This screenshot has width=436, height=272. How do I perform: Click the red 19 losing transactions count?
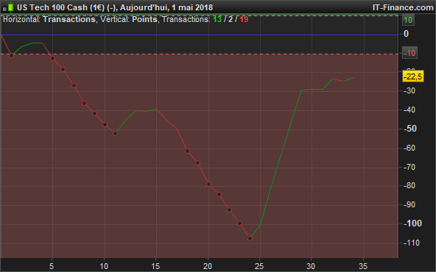[x=244, y=19]
